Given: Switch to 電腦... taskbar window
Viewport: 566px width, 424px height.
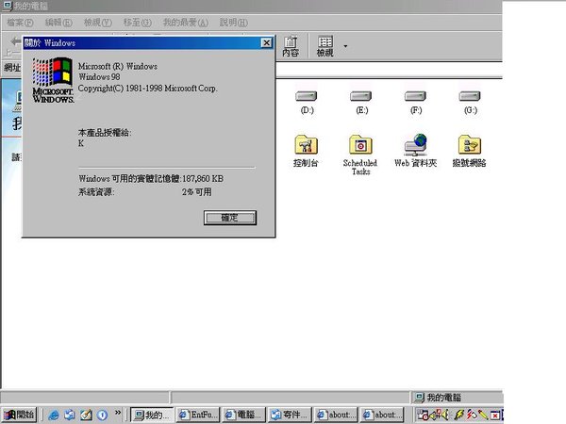Looking at the screenshot, I should [x=244, y=415].
